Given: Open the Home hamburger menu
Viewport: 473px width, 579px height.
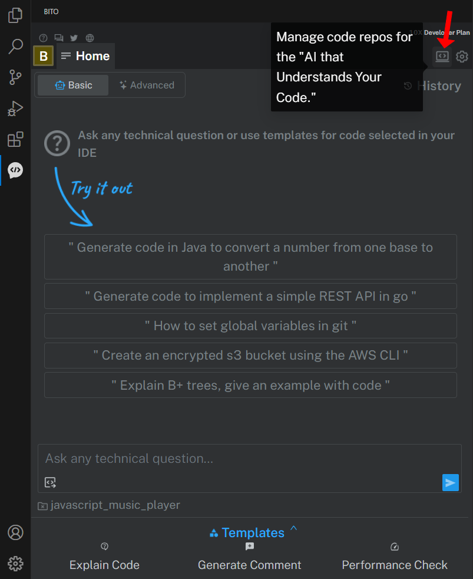Looking at the screenshot, I should point(66,56).
